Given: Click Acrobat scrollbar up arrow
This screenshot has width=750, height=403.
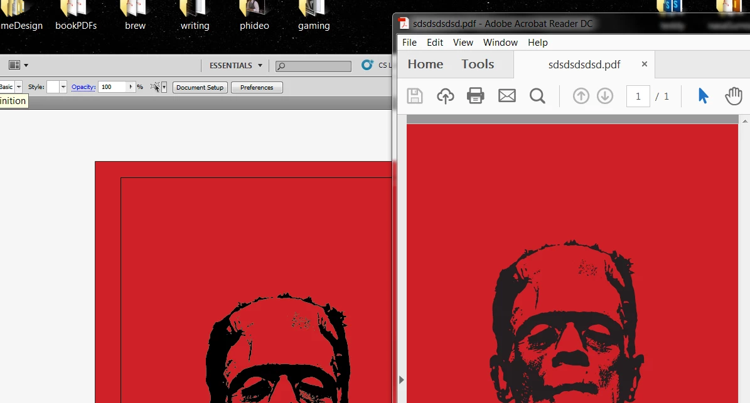Looking at the screenshot, I should (745, 122).
